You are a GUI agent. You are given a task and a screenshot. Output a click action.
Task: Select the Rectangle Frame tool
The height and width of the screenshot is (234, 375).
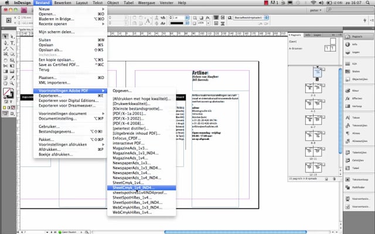coord(5,54)
